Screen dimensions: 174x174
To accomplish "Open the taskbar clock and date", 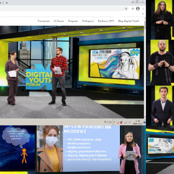I will pyautogui.click(x=138, y=122).
